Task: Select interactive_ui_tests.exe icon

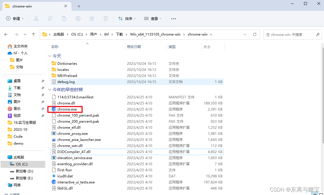Action: (x=54, y=182)
